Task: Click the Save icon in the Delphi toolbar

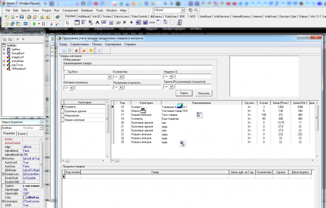Action: 21,17
